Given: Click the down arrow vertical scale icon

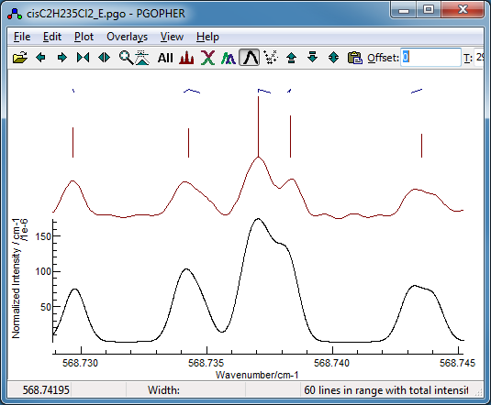Looking at the screenshot, I should [313, 58].
